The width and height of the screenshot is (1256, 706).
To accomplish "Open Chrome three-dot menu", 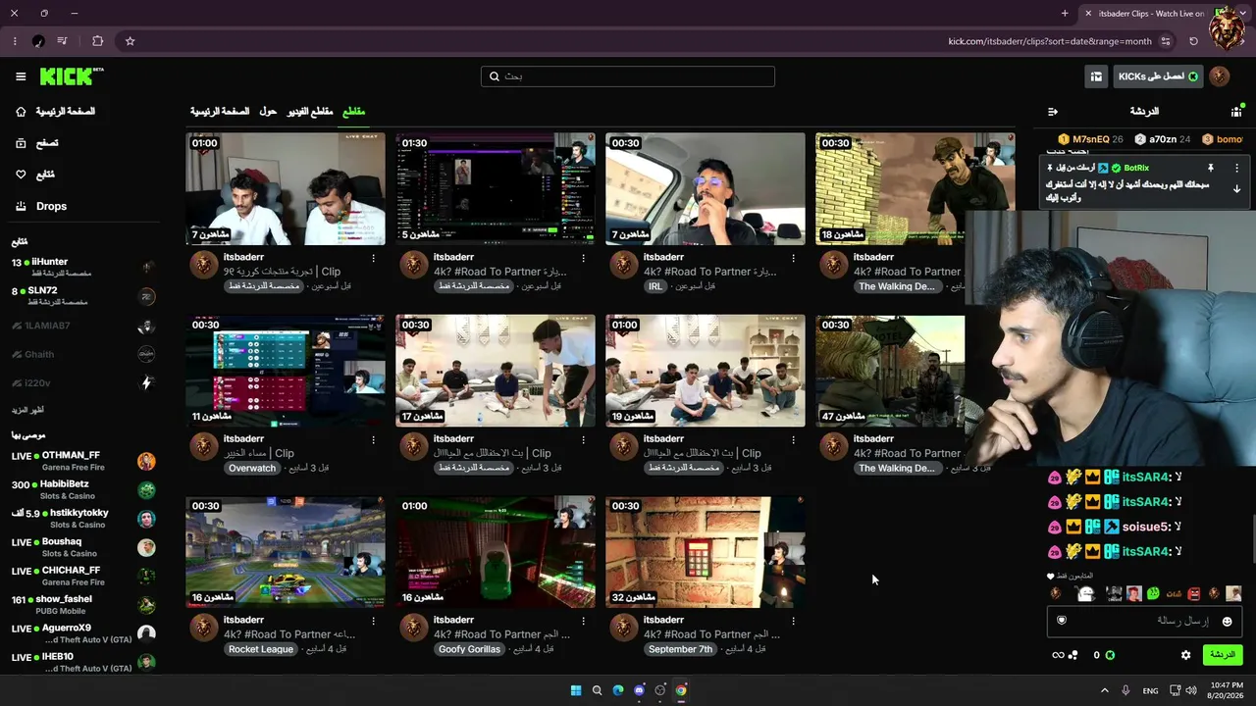I will [15, 41].
